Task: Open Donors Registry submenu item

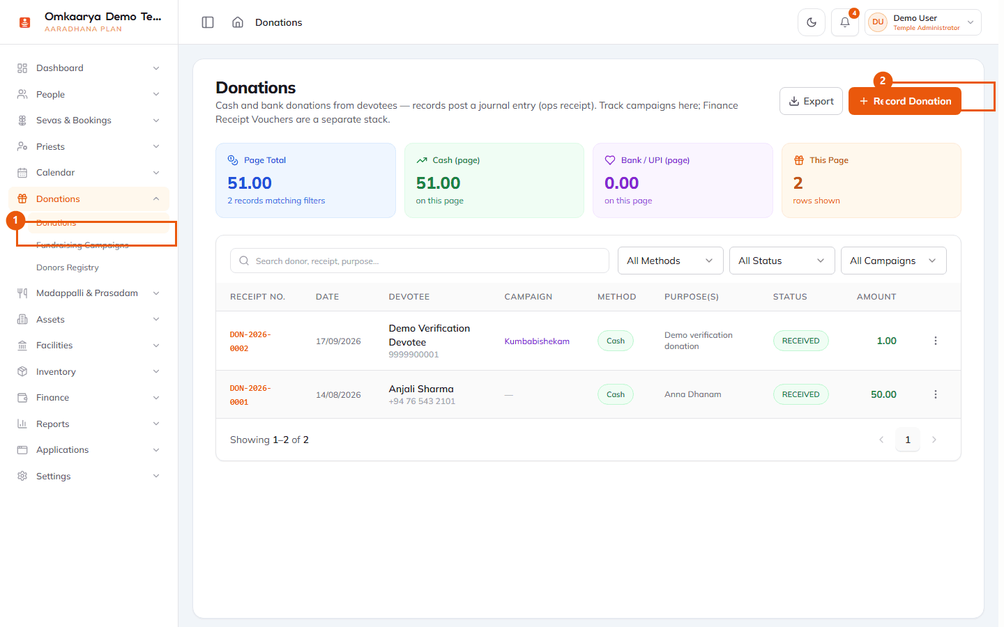Action: pos(68,268)
